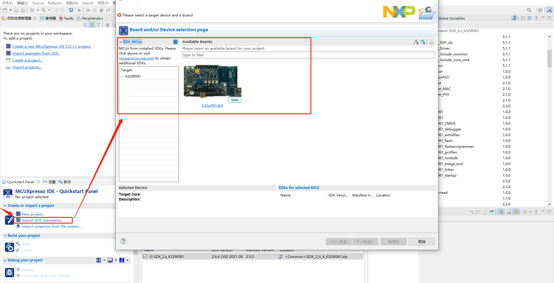Click the Collapse All icon in project explorer
The width and height of the screenshot is (554, 283).
coord(85,25)
